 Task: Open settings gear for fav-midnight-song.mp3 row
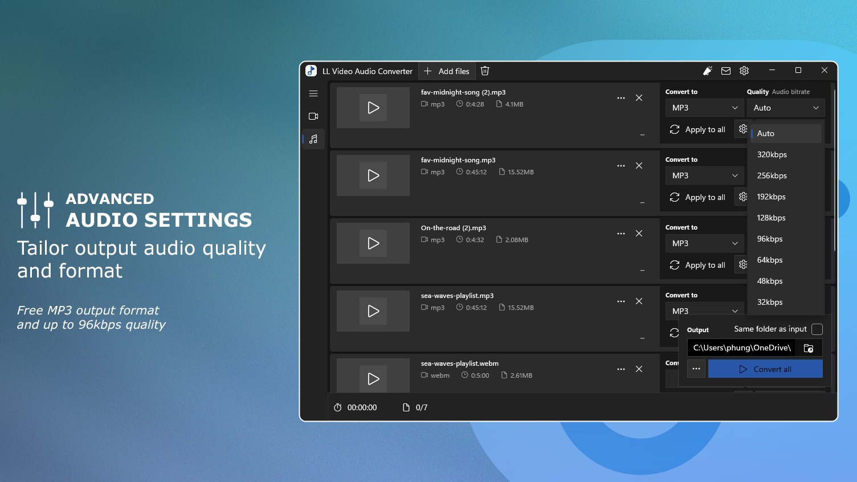(x=742, y=197)
